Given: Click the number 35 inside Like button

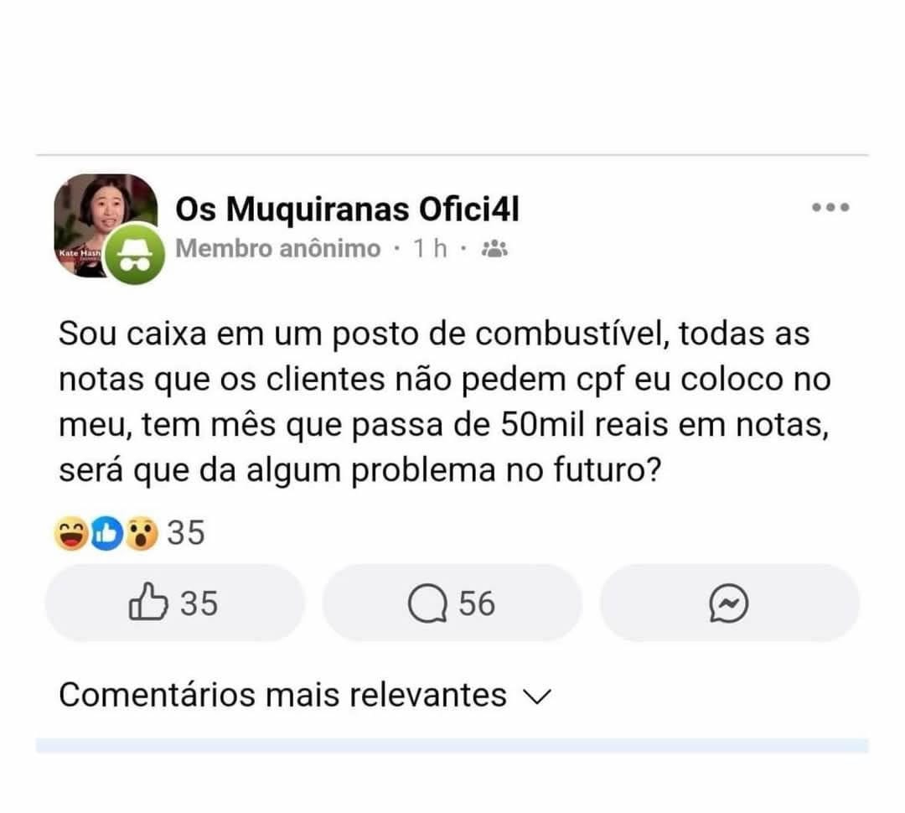Looking at the screenshot, I should pyautogui.click(x=199, y=603).
